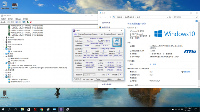
Task: Open Control Panel Home link in System sidebar
Action: pyautogui.click(x=106, y=23)
